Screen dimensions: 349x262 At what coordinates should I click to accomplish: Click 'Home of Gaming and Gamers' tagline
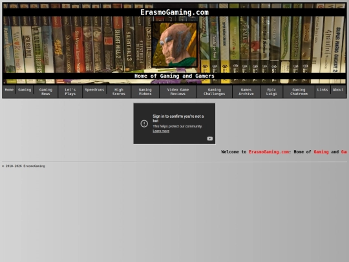[174, 76]
